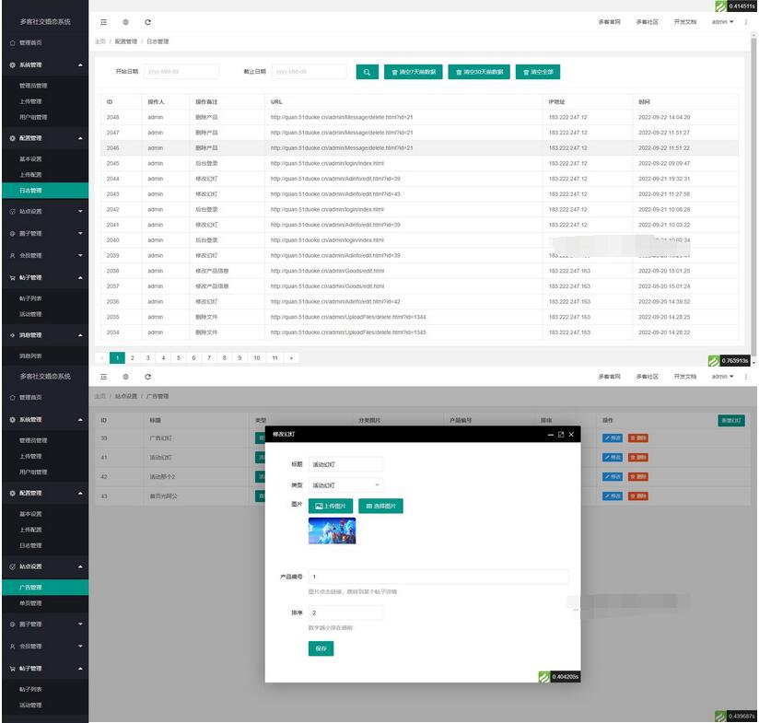Click the 0.414511s performance badge
The height and width of the screenshot is (723, 759).
click(732, 6)
